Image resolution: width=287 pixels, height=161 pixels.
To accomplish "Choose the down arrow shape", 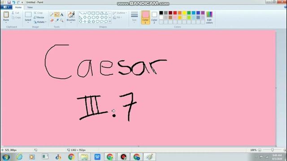I will point(81,21).
